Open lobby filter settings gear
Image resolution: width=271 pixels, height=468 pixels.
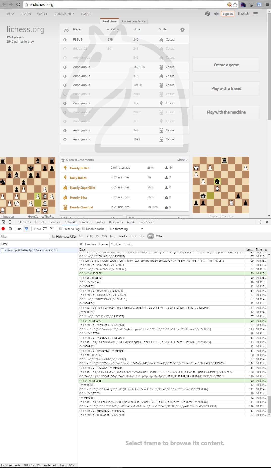pyautogui.click(x=183, y=30)
